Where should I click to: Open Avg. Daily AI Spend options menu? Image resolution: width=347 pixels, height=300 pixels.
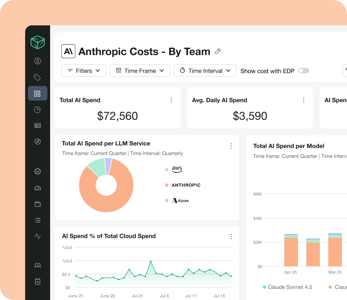tap(304, 100)
